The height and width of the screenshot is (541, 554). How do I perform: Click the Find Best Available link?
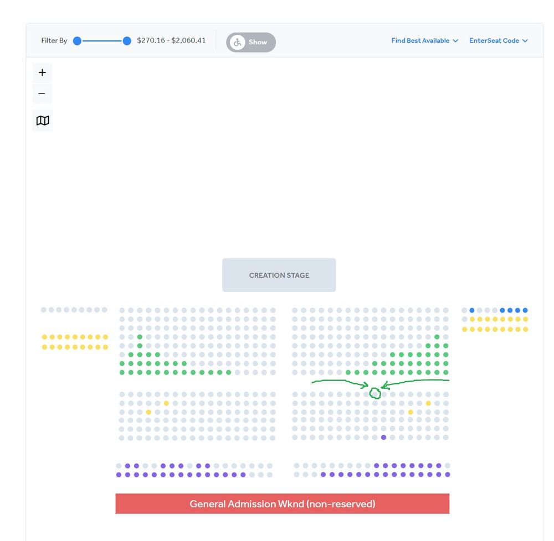420,40
